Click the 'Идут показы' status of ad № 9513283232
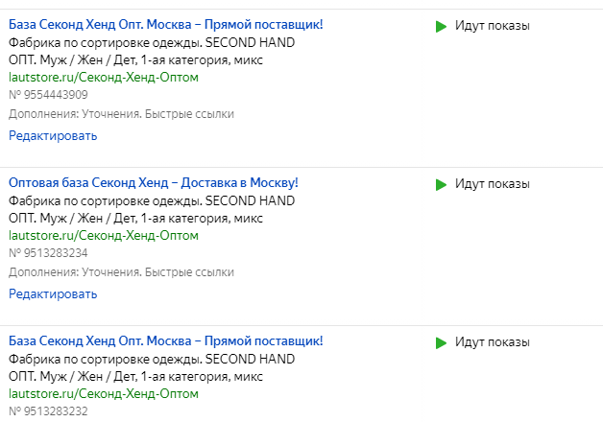This screenshot has width=603, height=422. point(492,342)
